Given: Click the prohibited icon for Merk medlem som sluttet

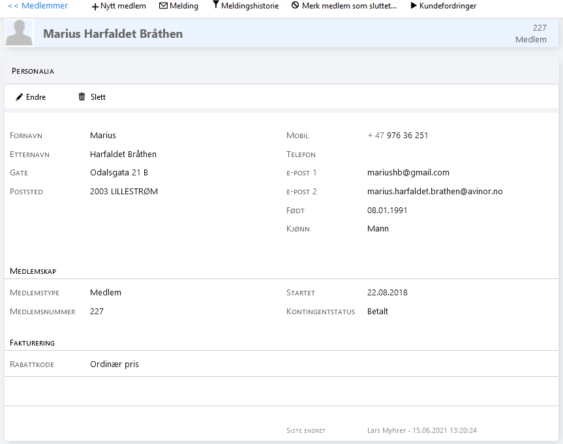Looking at the screenshot, I should (295, 6).
